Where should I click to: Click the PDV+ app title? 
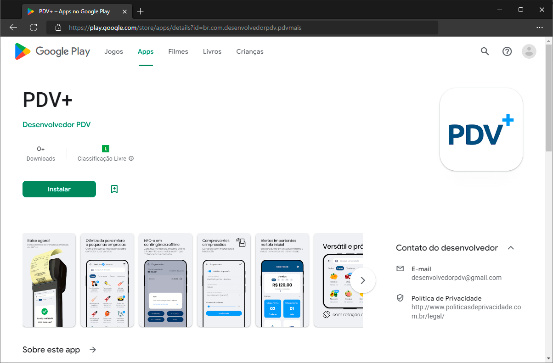click(48, 100)
